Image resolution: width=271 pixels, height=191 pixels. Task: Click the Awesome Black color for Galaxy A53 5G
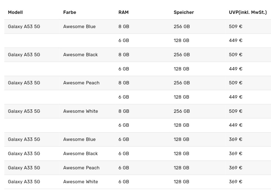[80, 55]
